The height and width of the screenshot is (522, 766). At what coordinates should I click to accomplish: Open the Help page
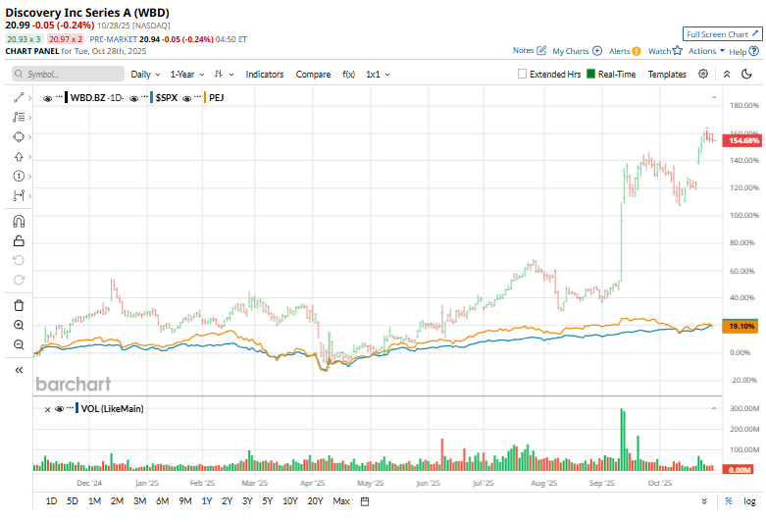[x=743, y=51]
